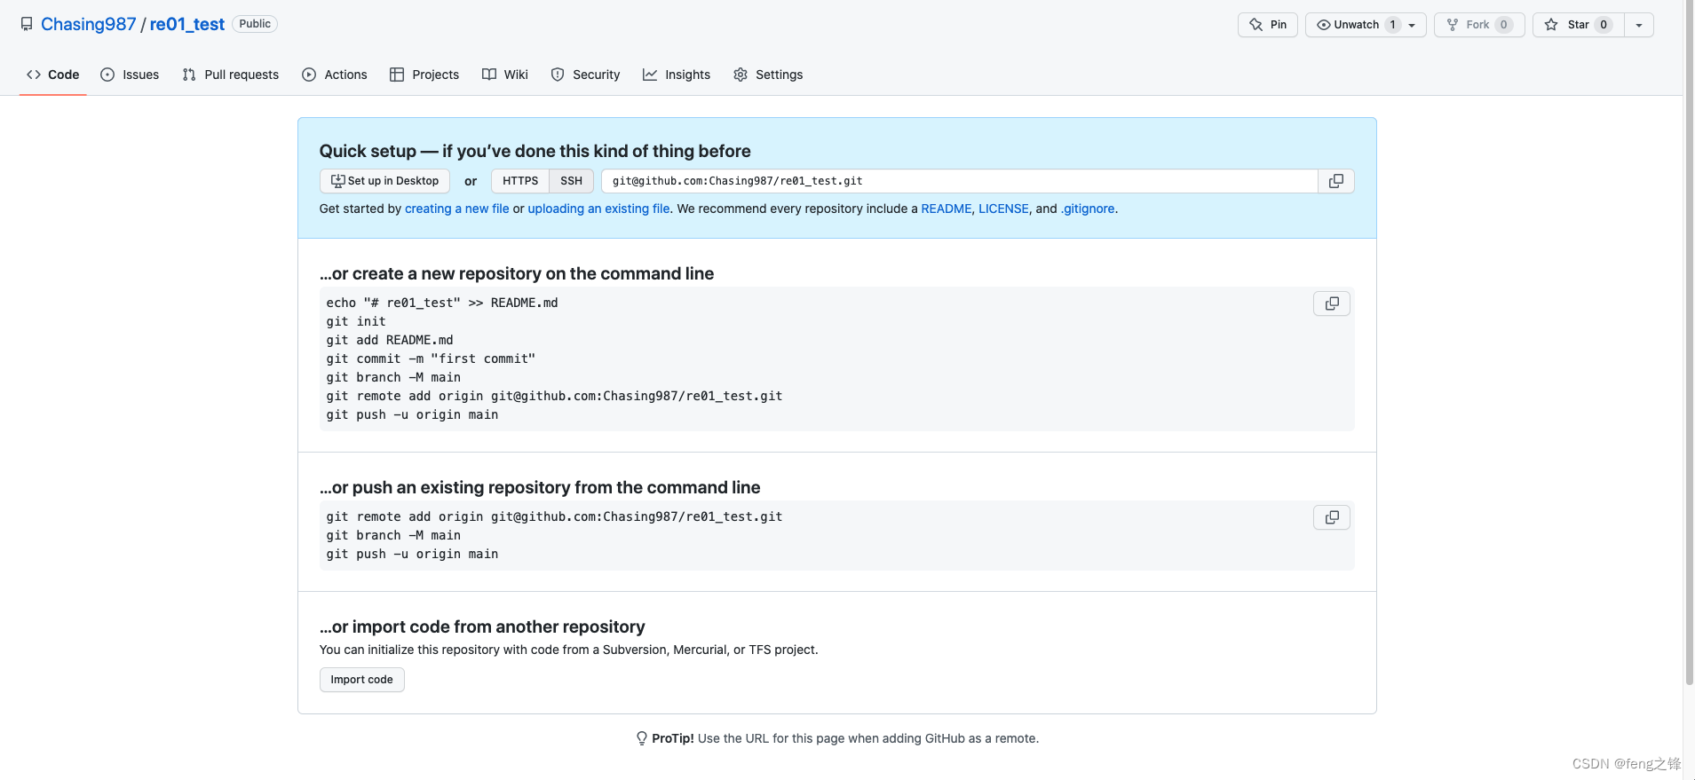This screenshot has width=1695, height=780.
Task: Select the HTTPS protocol option
Action: point(520,181)
